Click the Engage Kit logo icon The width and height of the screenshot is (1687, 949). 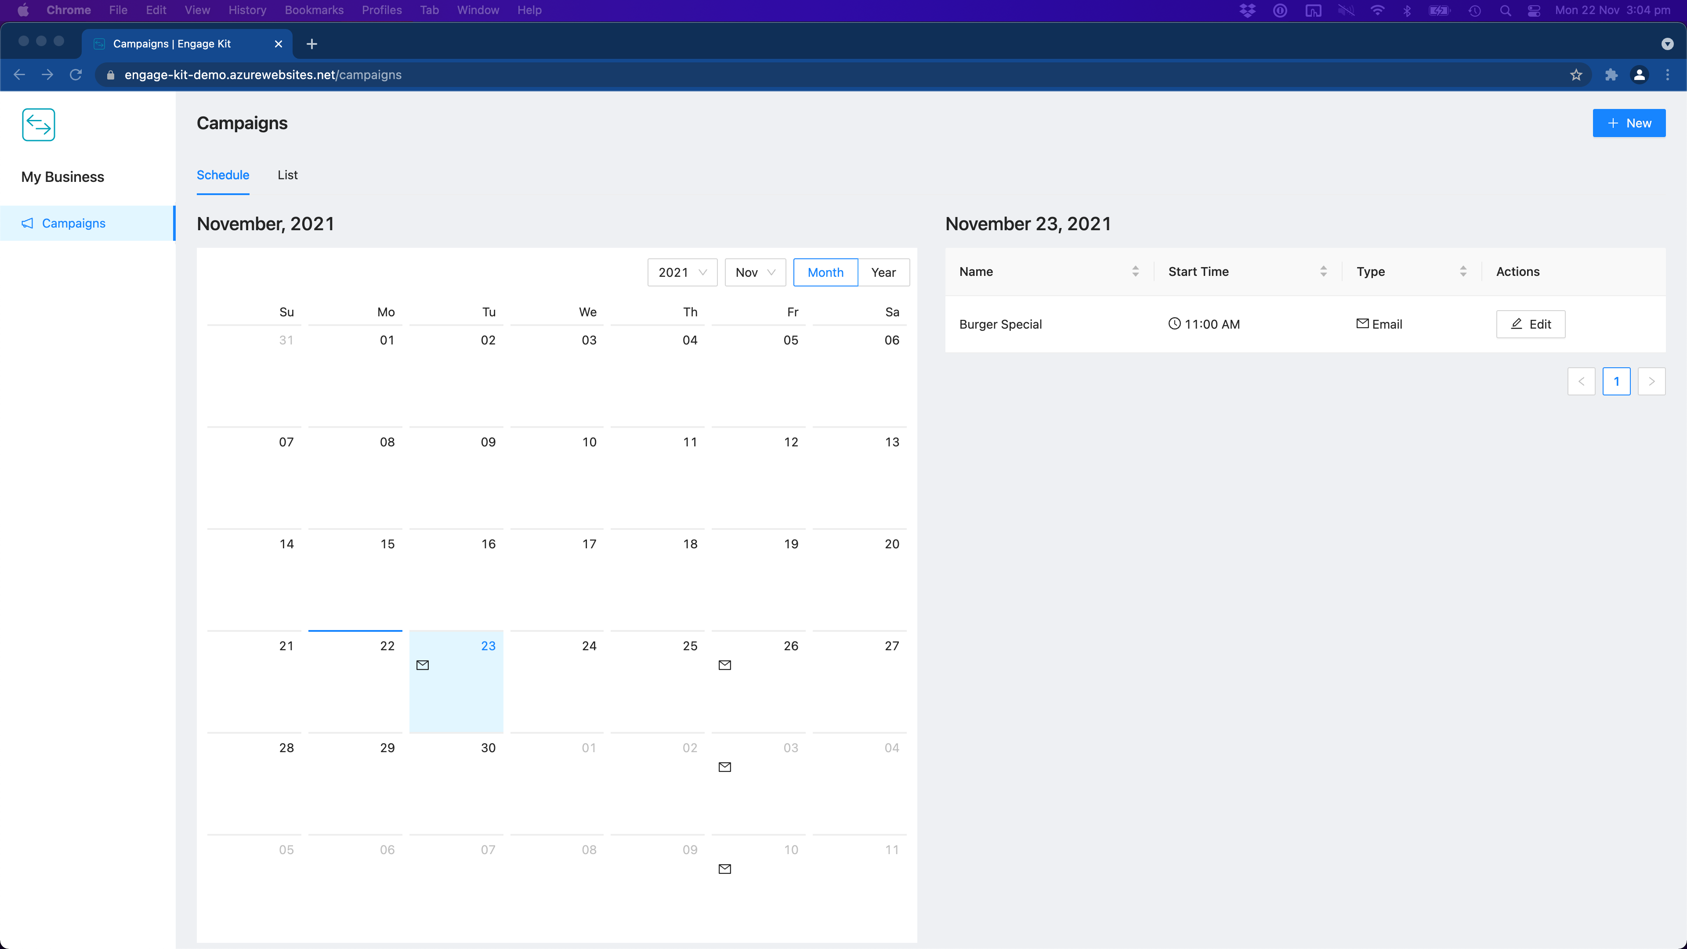[x=38, y=124]
